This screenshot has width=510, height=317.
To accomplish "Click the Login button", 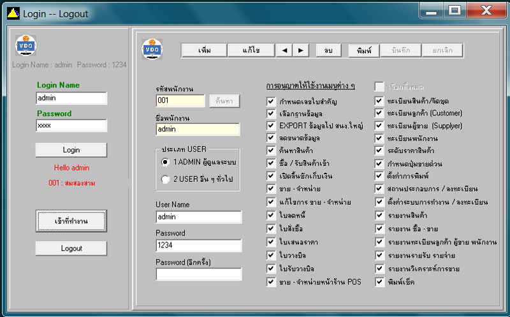I will tap(71, 150).
